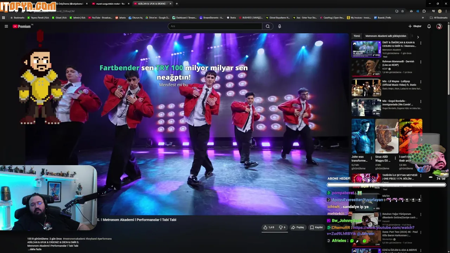Open the Oluştur create menu
450x253 pixels.
pyautogui.click(x=415, y=26)
